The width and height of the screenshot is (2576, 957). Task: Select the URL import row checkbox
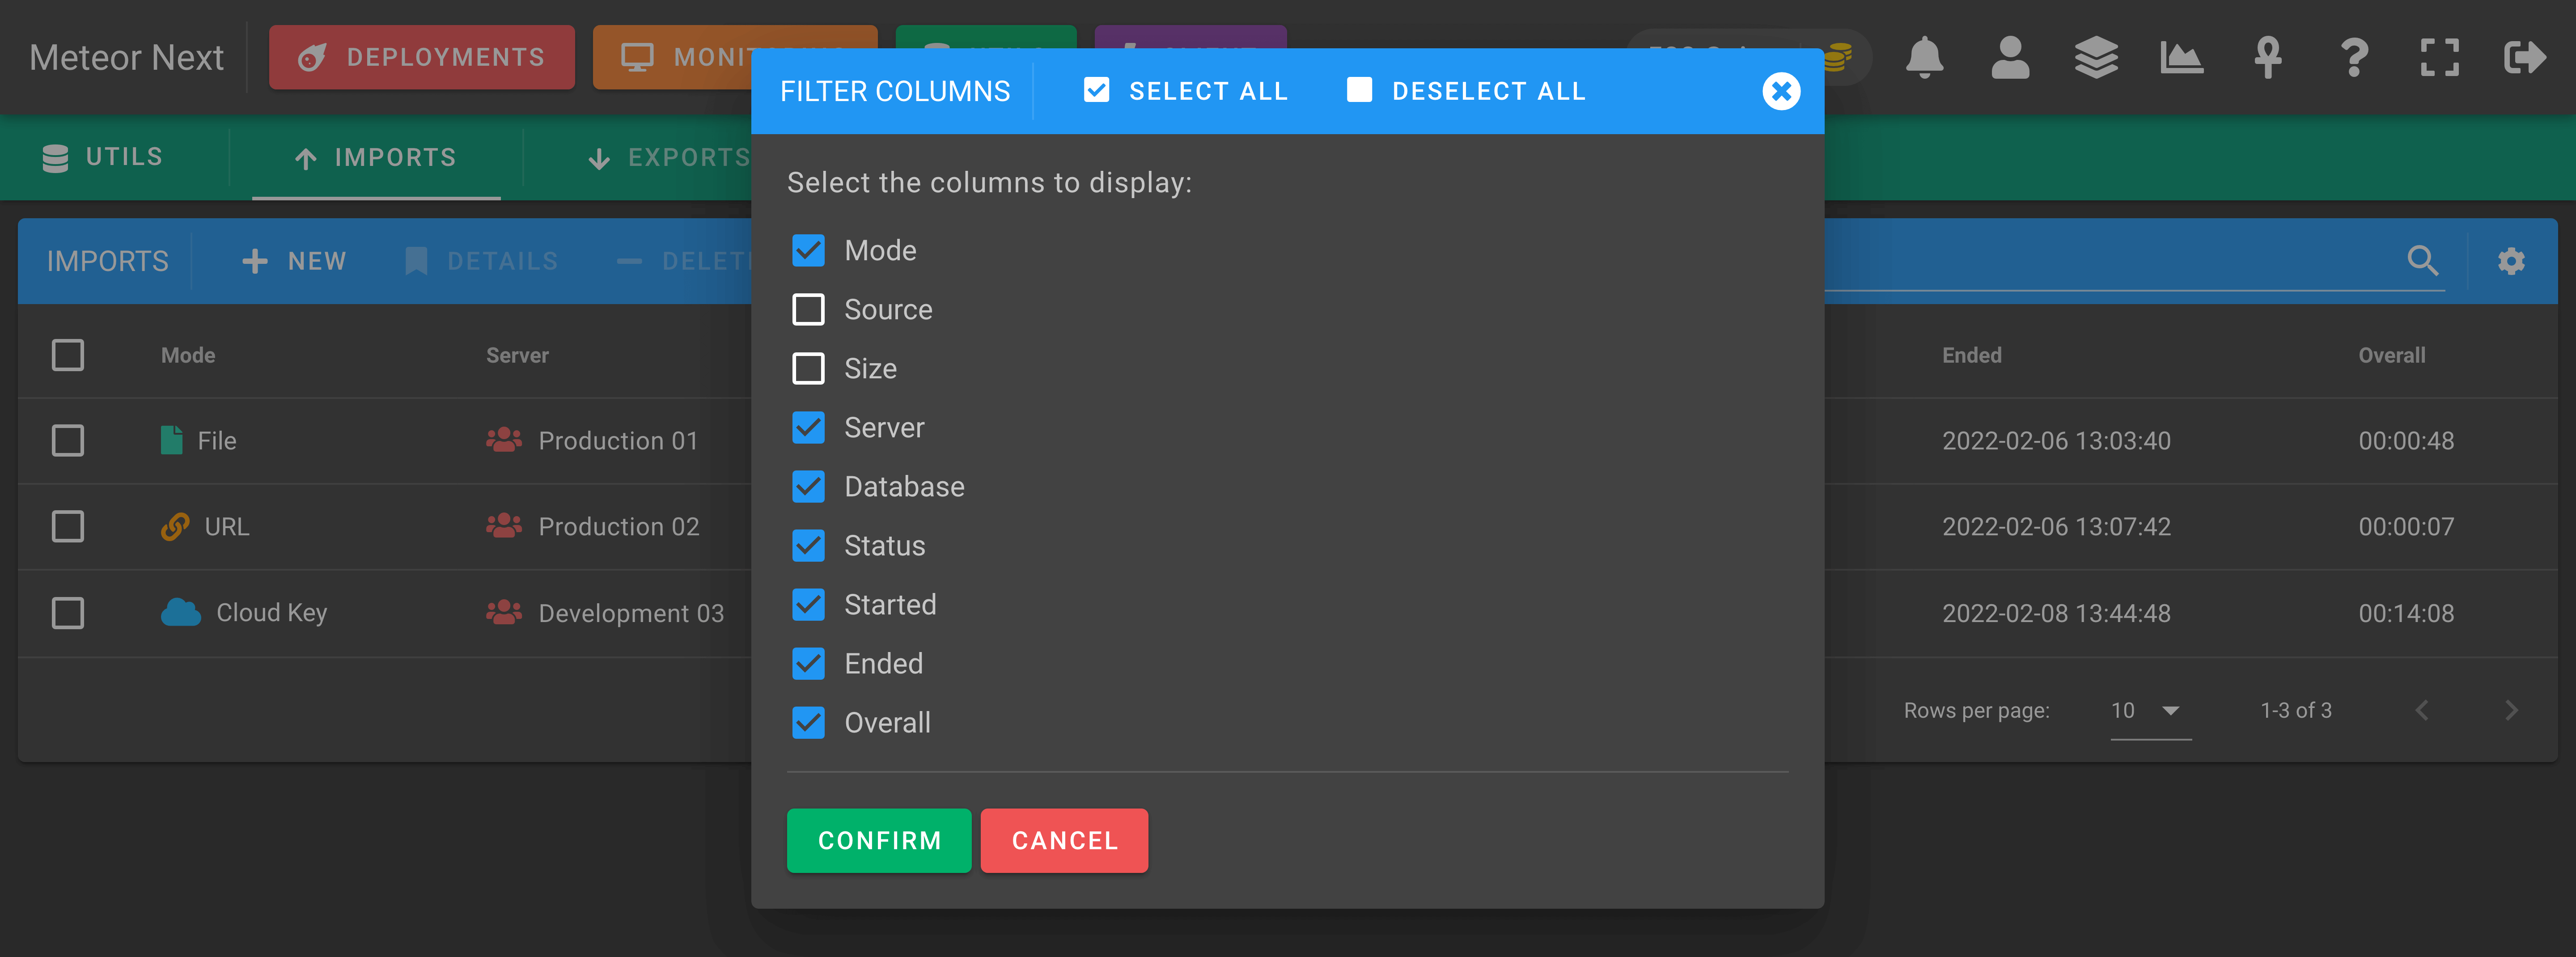pyautogui.click(x=67, y=526)
